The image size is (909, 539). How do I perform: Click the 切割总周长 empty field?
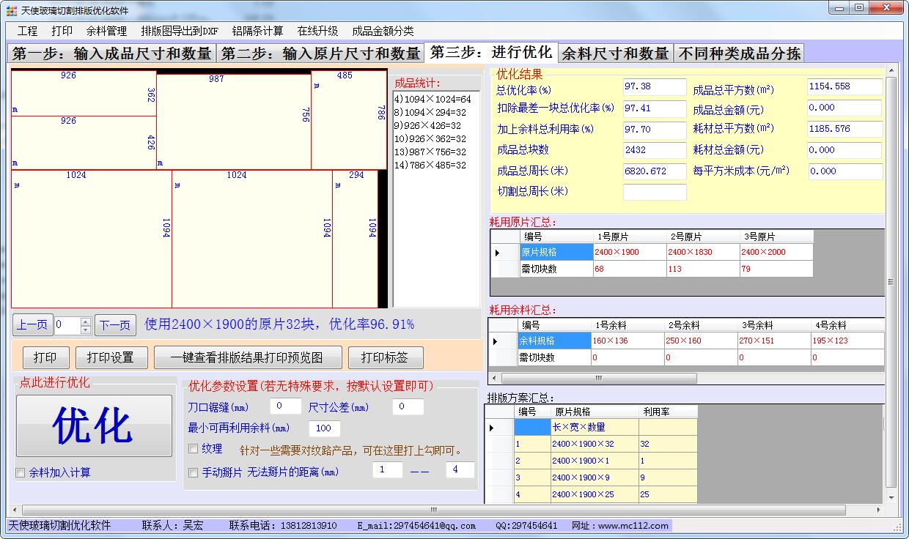tap(655, 192)
